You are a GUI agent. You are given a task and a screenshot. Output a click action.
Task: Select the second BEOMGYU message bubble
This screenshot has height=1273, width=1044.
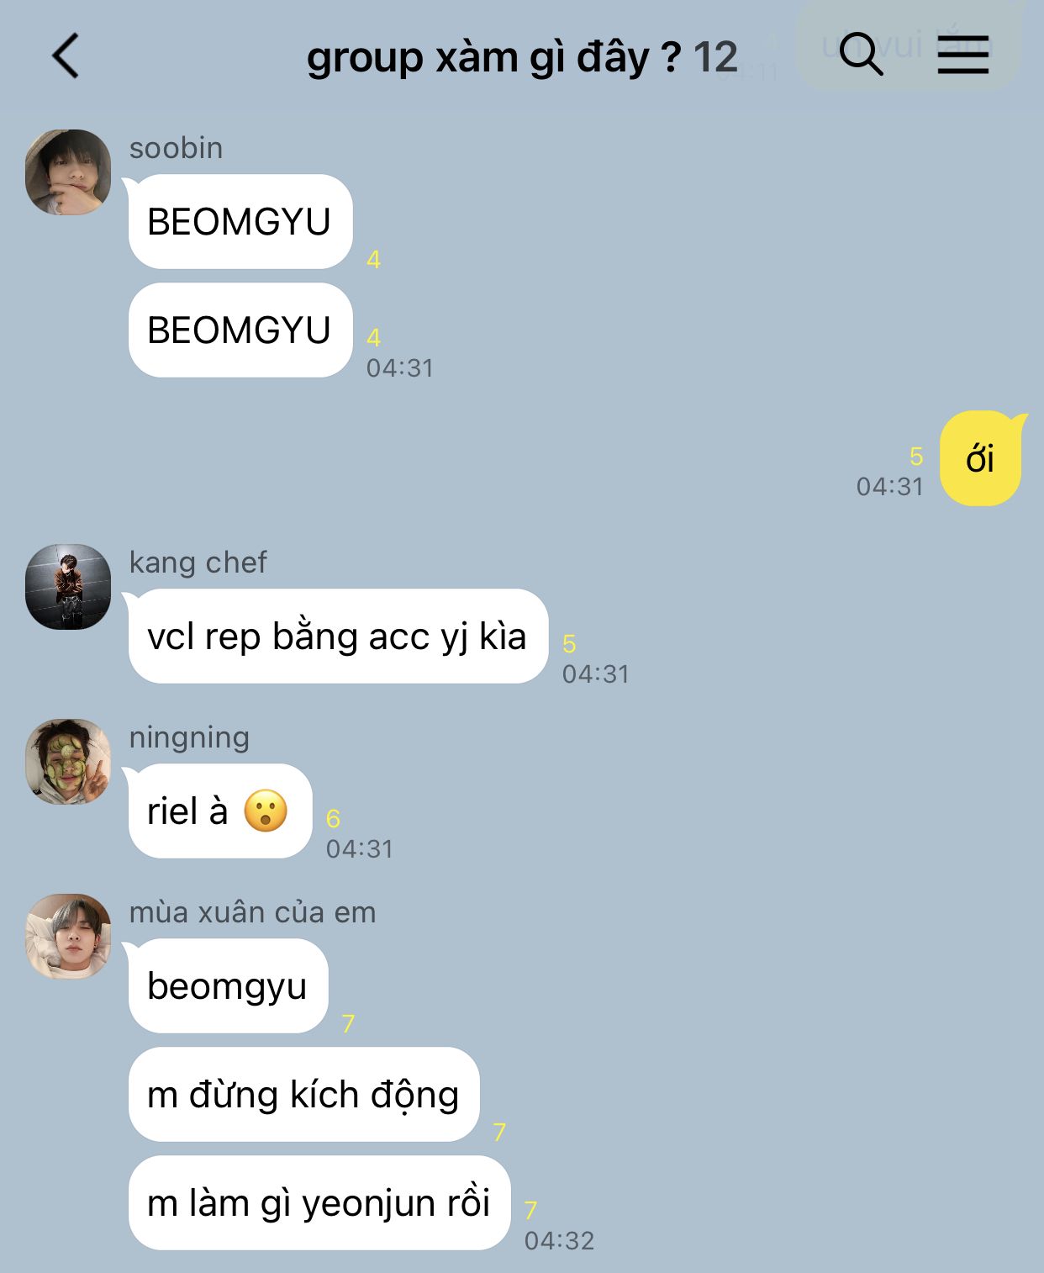tap(240, 330)
